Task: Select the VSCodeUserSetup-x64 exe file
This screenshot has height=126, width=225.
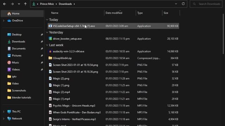Action: [113, 26]
